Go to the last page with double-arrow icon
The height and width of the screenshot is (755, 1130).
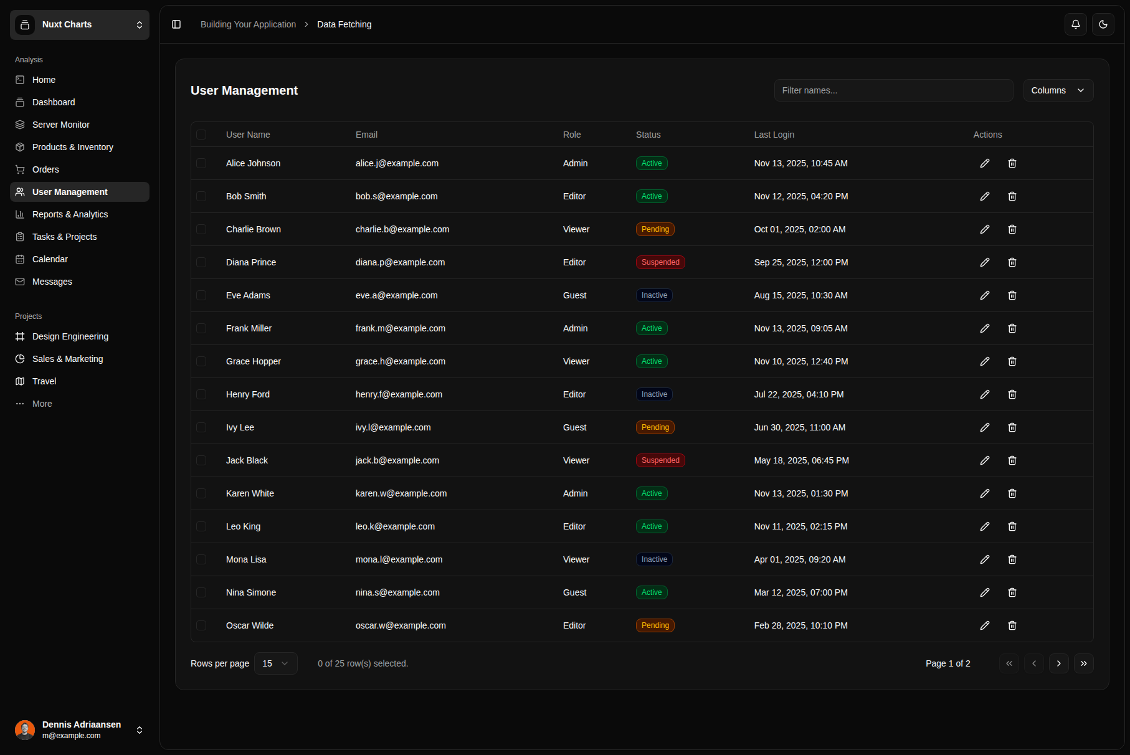1083,663
